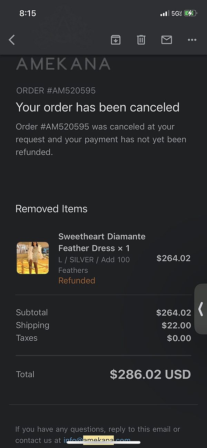Image resolution: width=207 pixels, height=448 pixels.
Task: Delete the email using the trash icon
Action: coord(141,40)
